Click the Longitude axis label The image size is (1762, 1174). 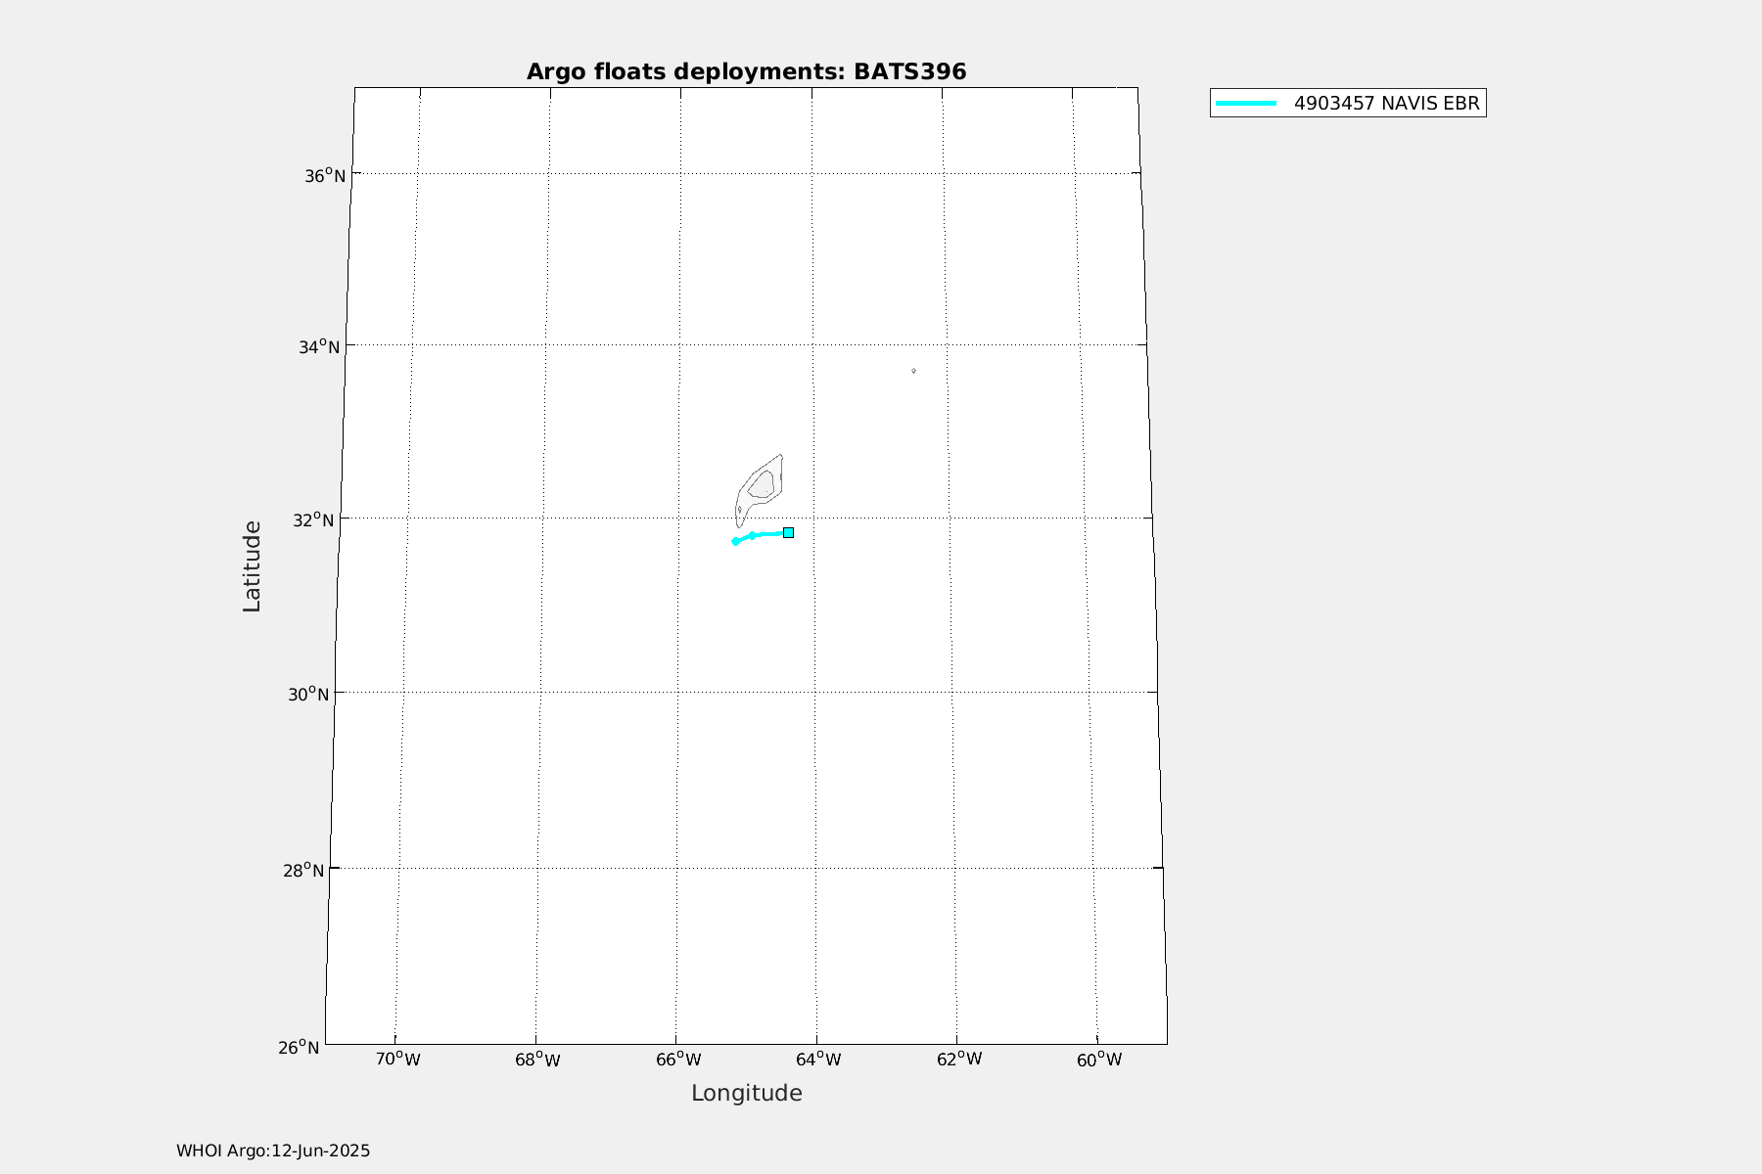(746, 1093)
